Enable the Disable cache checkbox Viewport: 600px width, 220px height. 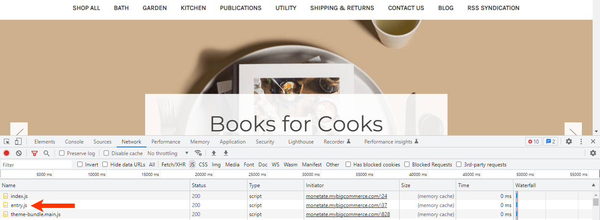pyautogui.click(x=106, y=153)
